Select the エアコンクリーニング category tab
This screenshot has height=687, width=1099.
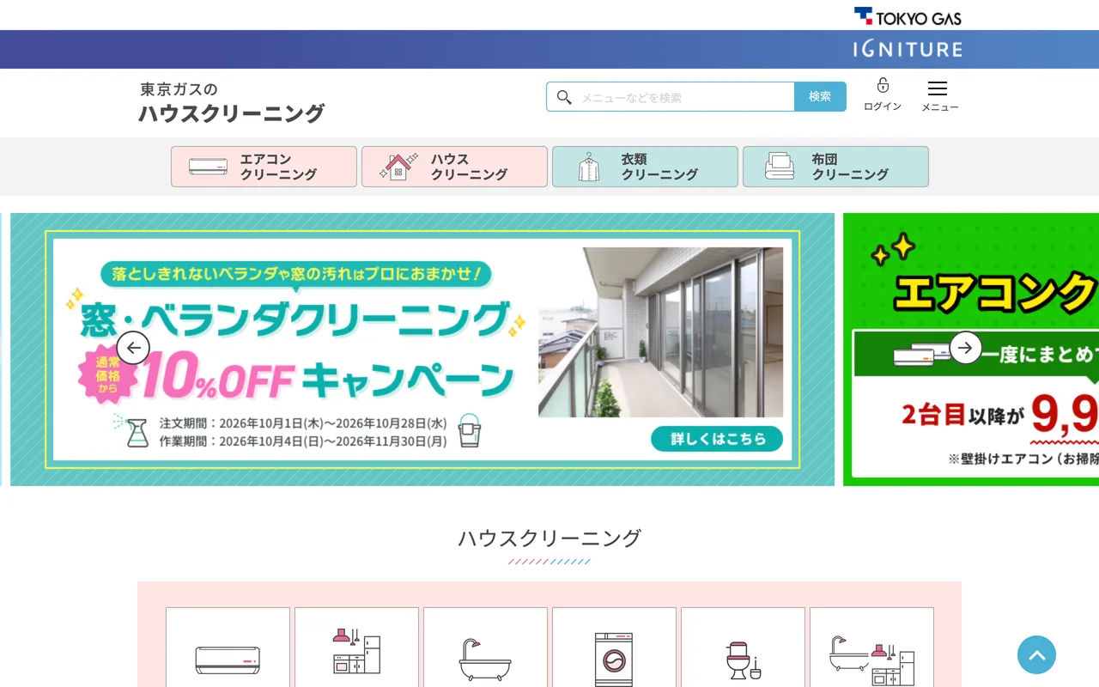pyautogui.click(x=264, y=167)
